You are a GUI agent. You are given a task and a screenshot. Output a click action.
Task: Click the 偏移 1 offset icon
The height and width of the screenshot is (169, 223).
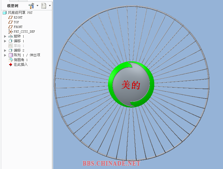tap(10, 41)
